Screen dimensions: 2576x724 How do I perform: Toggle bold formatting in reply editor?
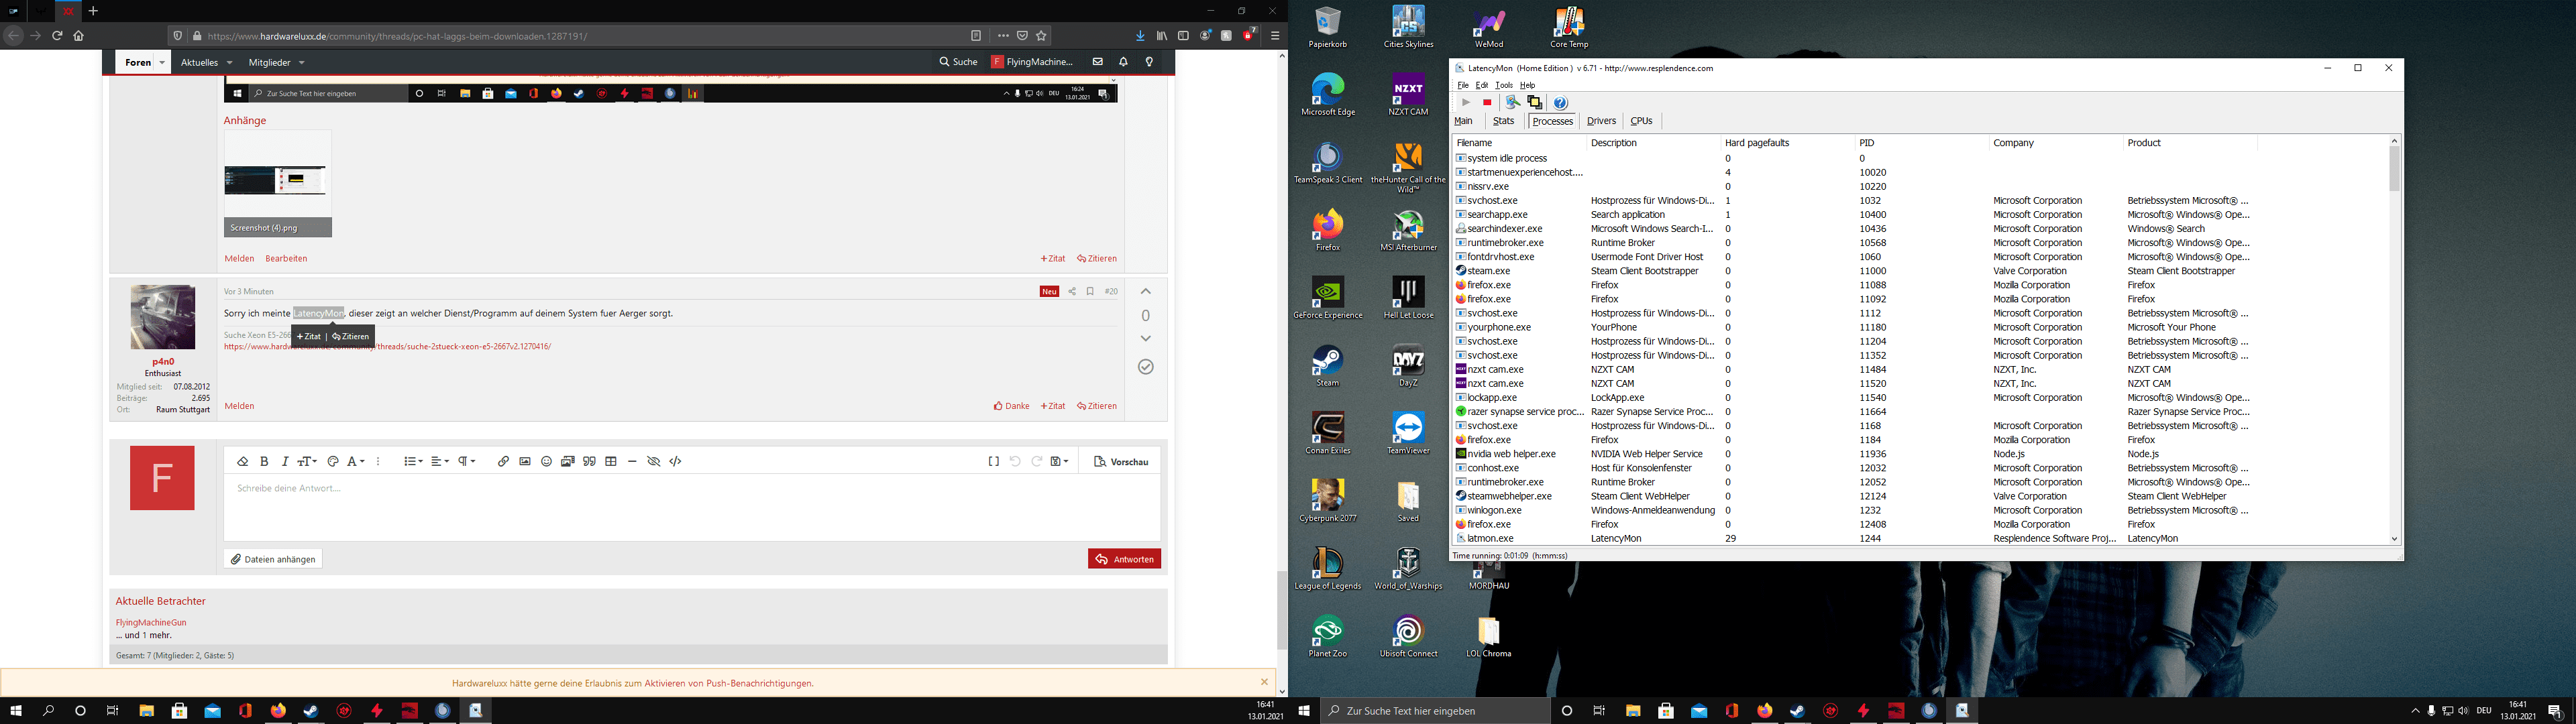click(264, 461)
